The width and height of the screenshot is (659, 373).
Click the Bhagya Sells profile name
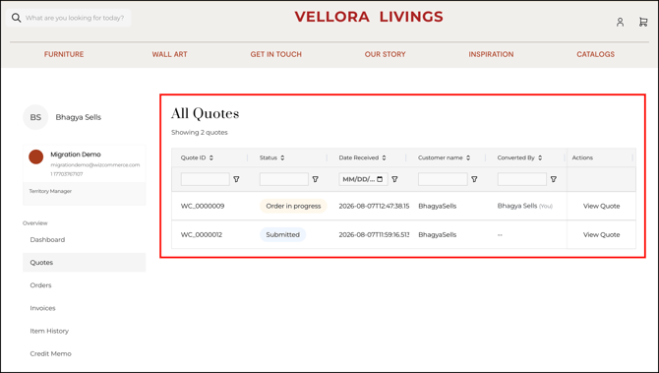pyautogui.click(x=78, y=117)
